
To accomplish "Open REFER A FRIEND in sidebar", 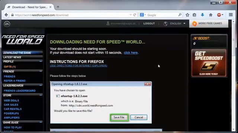I will [x=15, y=81].
